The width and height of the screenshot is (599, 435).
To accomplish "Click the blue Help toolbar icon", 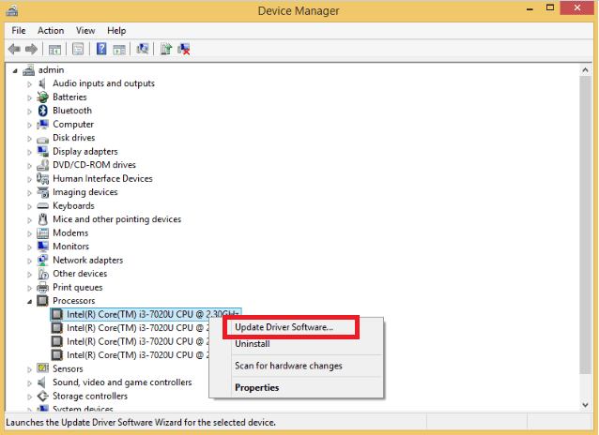I will click(101, 49).
